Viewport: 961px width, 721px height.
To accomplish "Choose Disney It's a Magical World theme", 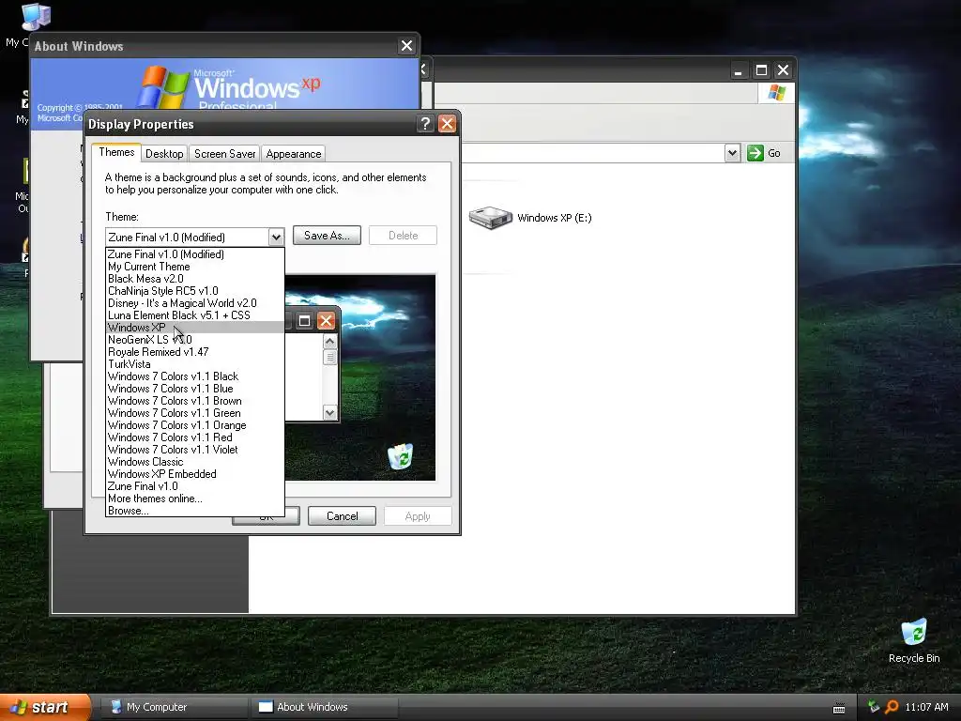I will click(x=195, y=303).
